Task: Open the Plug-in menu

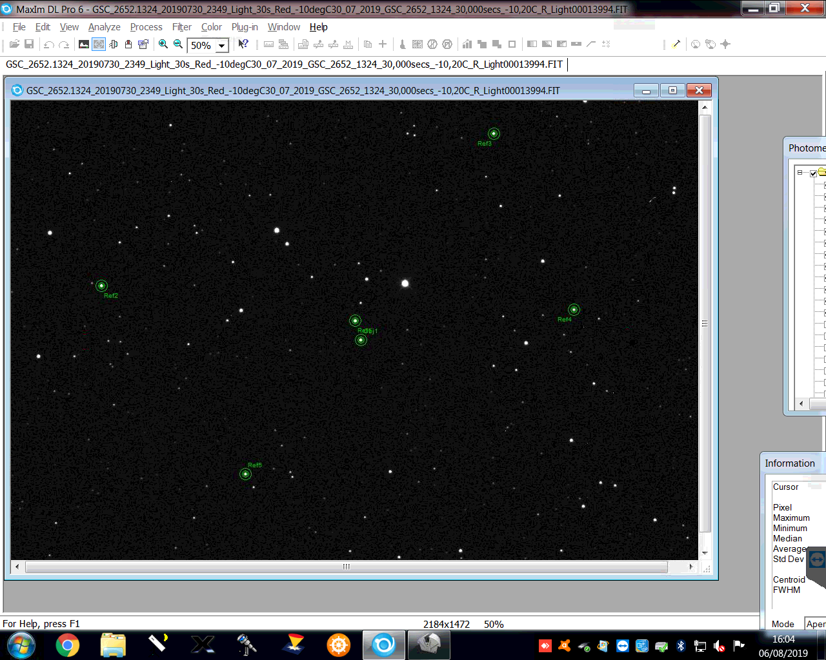Action: click(x=245, y=27)
